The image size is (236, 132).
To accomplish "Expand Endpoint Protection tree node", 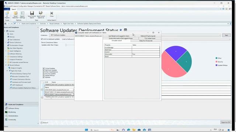I will (x=6, y=59).
